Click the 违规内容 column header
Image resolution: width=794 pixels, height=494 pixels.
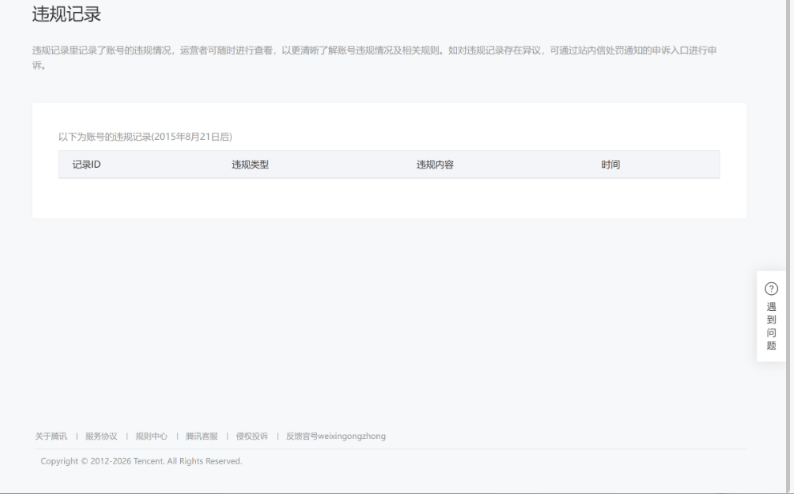pyautogui.click(x=435, y=165)
